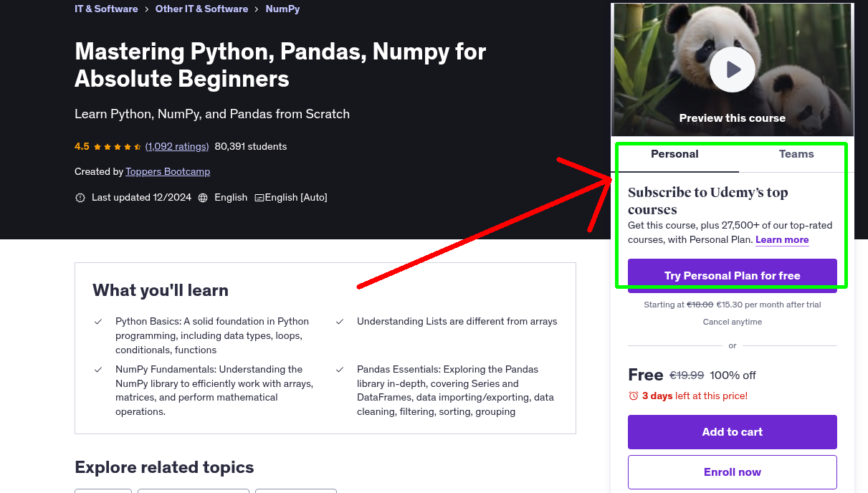
Task: Click the Preview this course label
Action: point(732,118)
